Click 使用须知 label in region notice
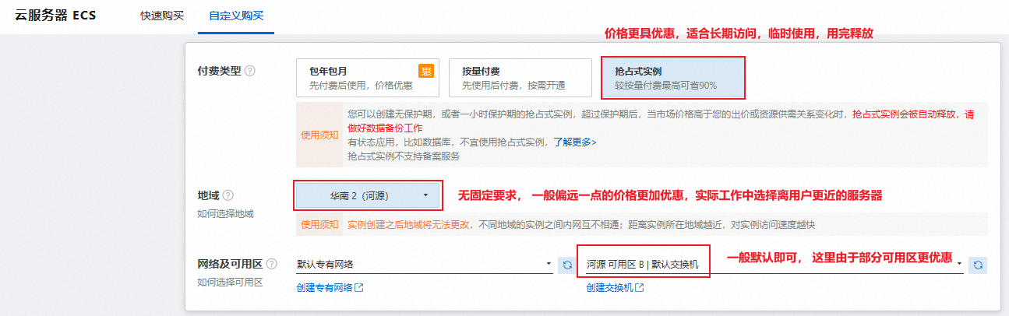This screenshot has width=1009, height=316. 319,224
